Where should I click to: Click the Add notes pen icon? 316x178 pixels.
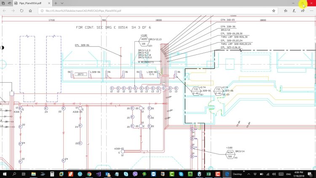pos(295,11)
